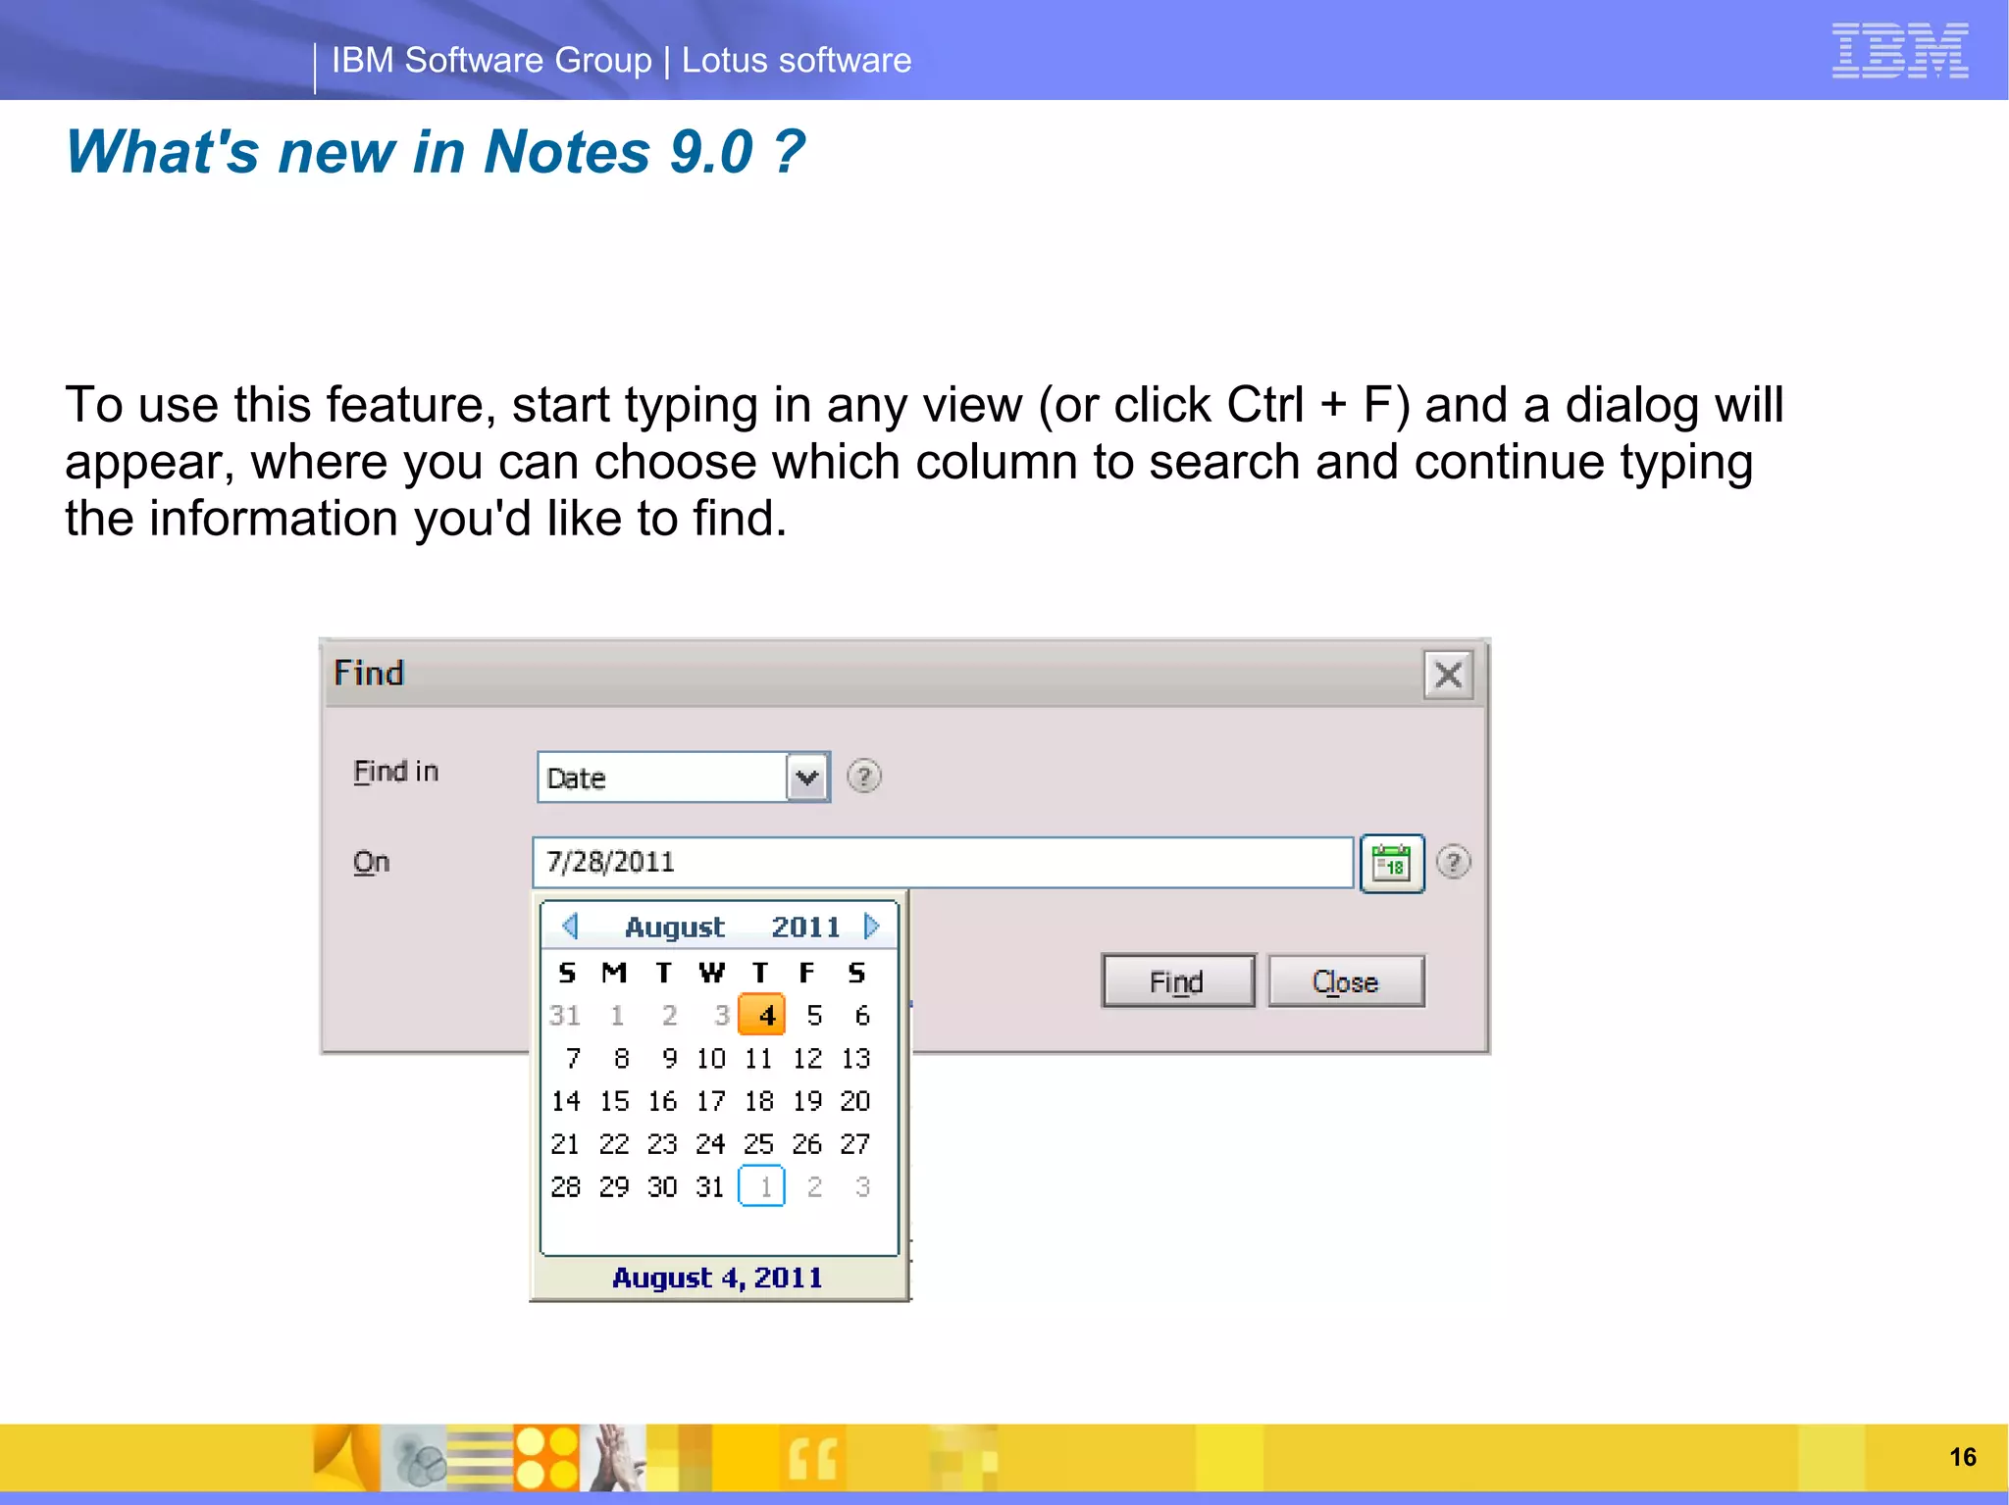
Task: Select August 23 in calendar
Action: point(662,1144)
